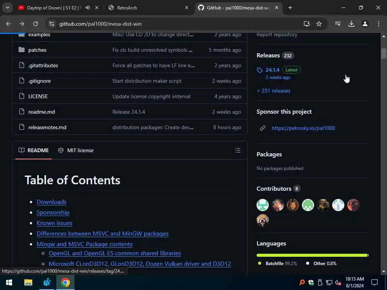The height and width of the screenshot is (290, 387).
Task: Open the Chrome three-dot menu
Action: 379,24
